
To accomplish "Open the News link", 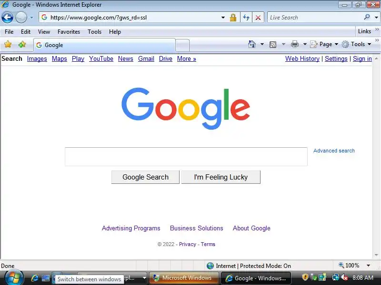I will (126, 58).
